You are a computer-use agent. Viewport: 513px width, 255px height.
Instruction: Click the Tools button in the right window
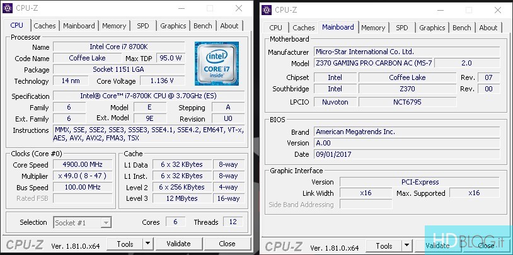pos(384,246)
